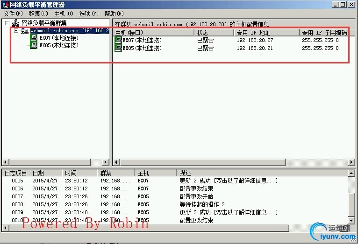Image resolution: width=358 pixels, height=244 pixels.
Task: Click 日期 log column header
Action: pos(46,173)
